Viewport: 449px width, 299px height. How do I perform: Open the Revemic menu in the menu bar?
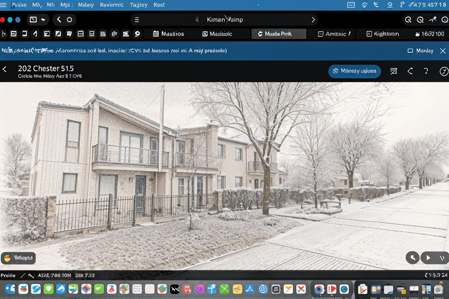click(112, 5)
